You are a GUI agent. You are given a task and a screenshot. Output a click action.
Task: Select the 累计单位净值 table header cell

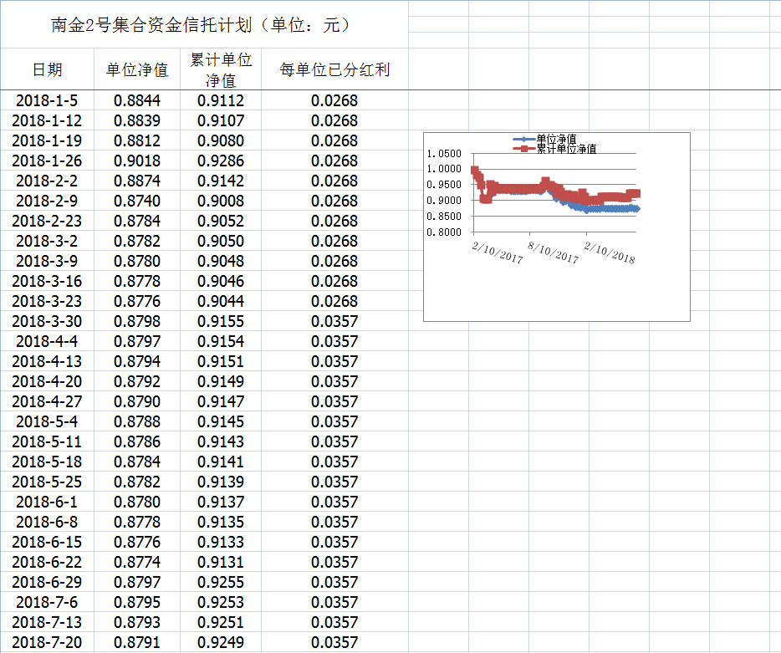(221, 69)
